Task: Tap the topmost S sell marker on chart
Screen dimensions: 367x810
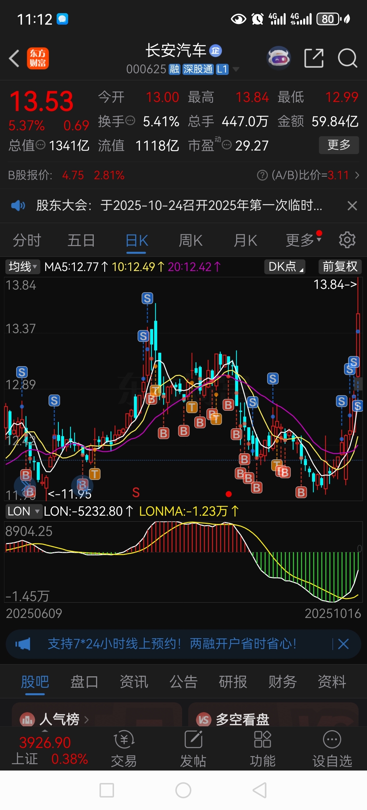Action: click(x=147, y=298)
